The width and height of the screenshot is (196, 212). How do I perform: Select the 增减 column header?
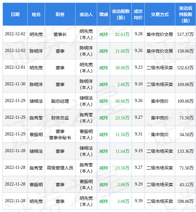[x=104, y=14]
